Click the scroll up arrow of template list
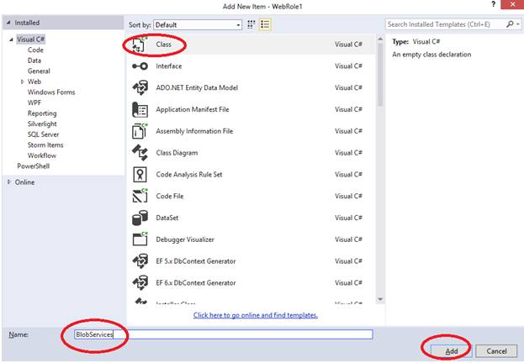The width and height of the screenshot is (524, 363). click(380, 39)
